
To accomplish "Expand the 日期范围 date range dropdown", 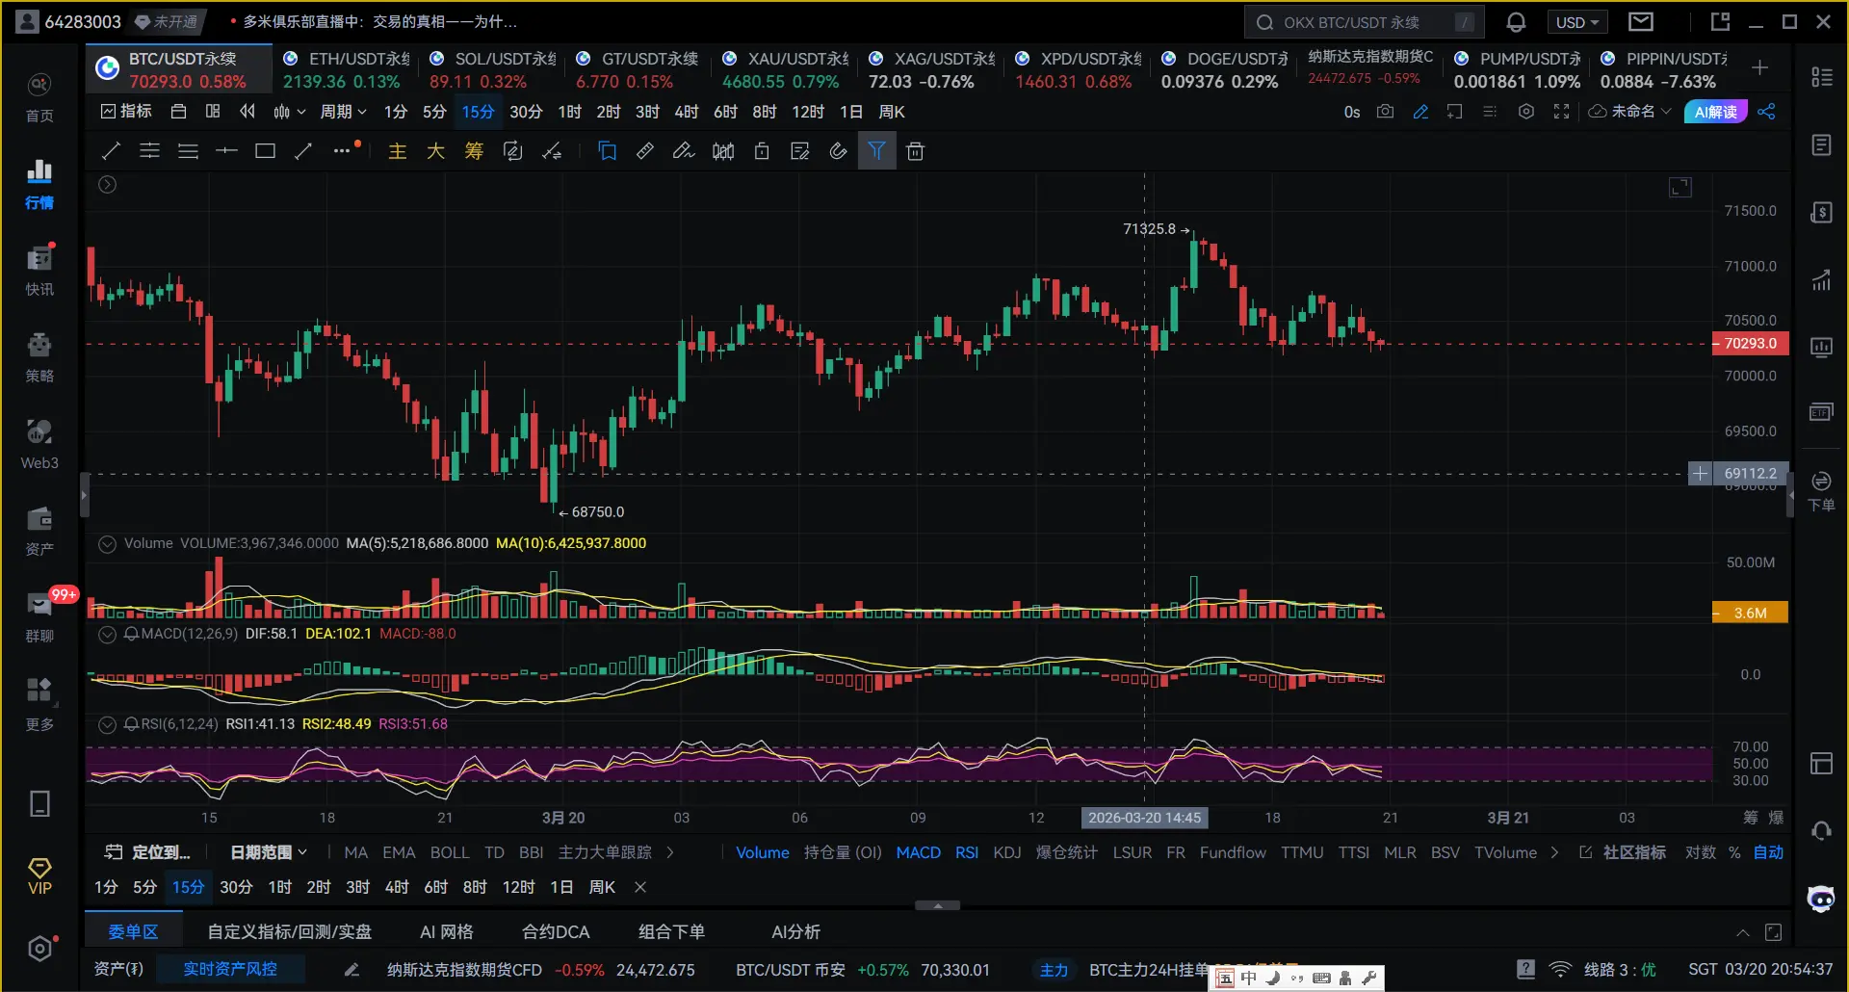I will coord(269,852).
